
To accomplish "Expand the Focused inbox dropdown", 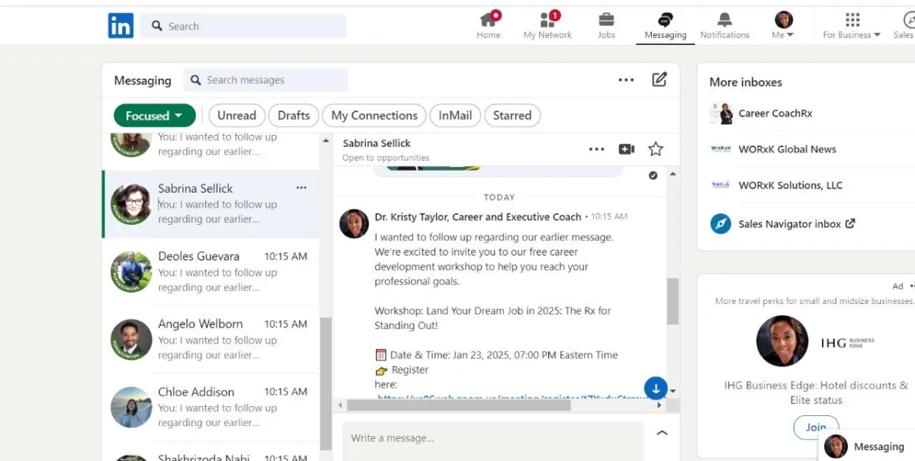I will pos(155,116).
